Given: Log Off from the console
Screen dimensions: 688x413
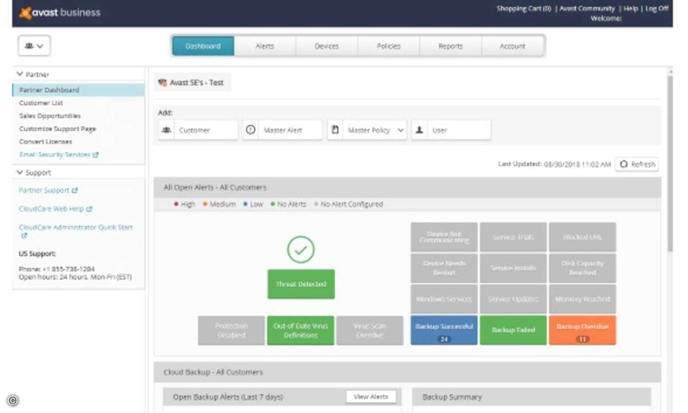Looking at the screenshot, I should click(x=657, y=9).
